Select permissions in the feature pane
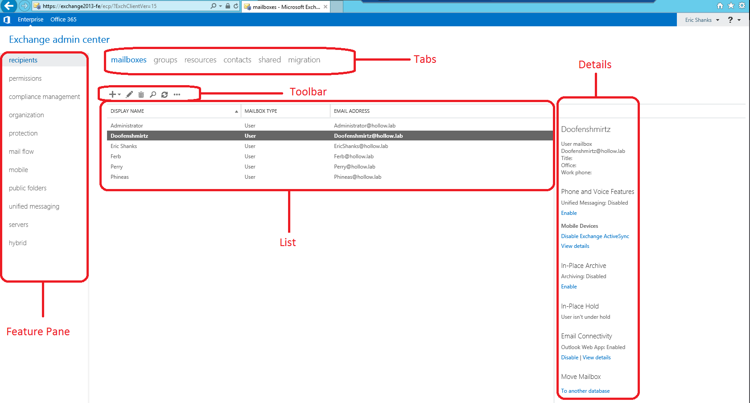 25,78
